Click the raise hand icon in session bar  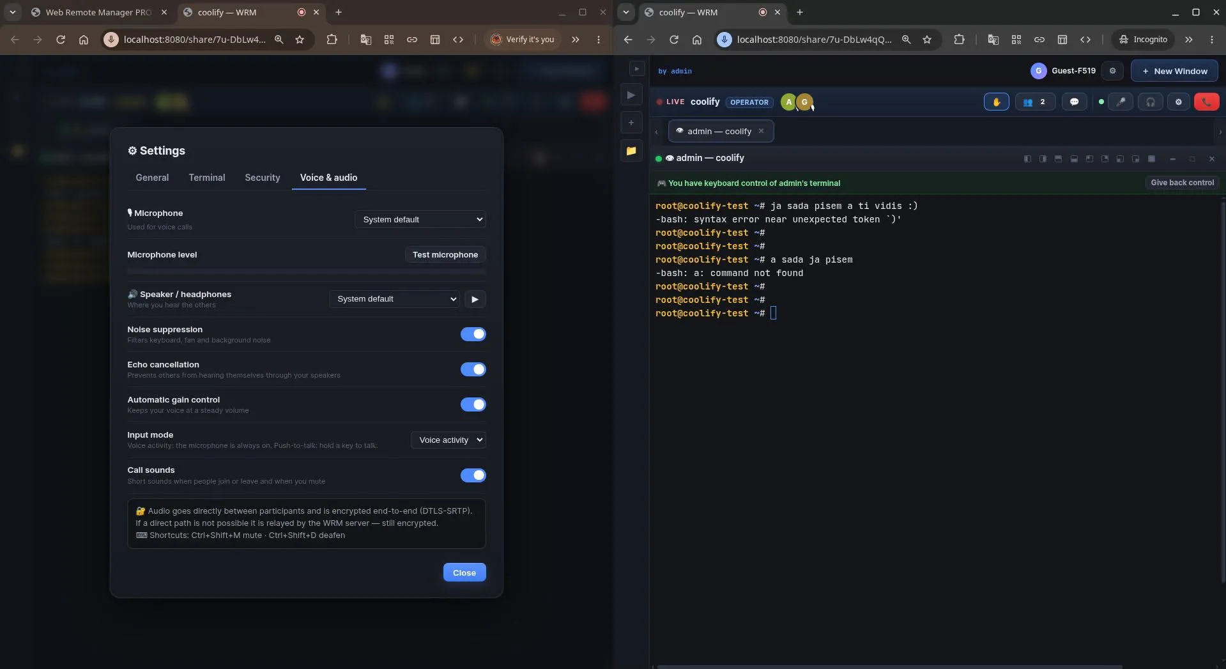pyautogui.click(x=996, y=102)
